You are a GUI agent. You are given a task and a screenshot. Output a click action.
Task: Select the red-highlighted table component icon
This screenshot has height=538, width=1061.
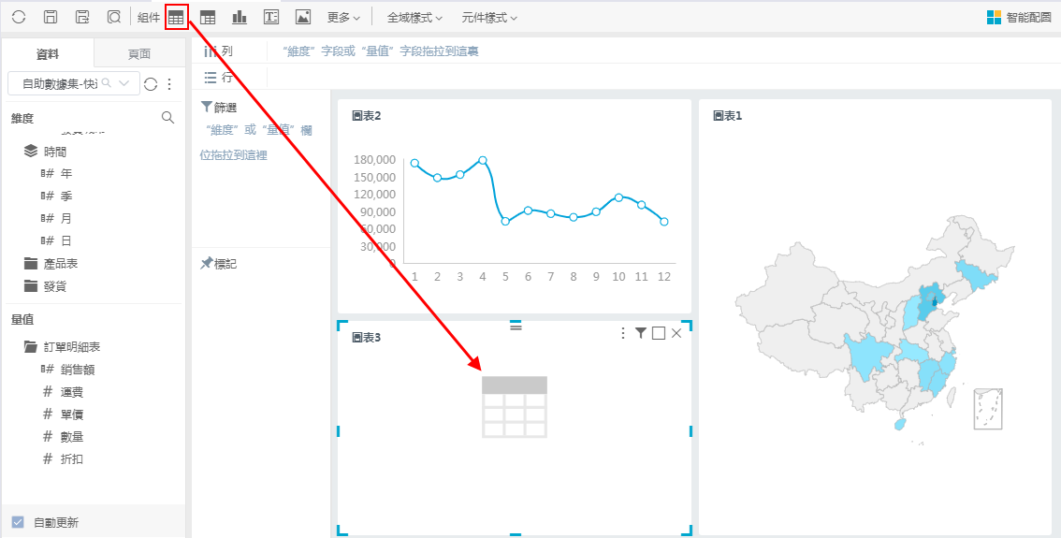coord(176,17)
